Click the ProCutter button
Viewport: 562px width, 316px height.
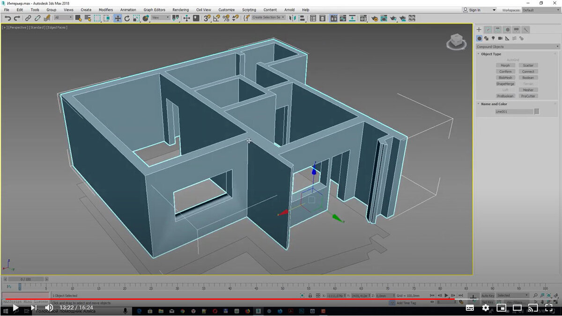click(528, 96)
